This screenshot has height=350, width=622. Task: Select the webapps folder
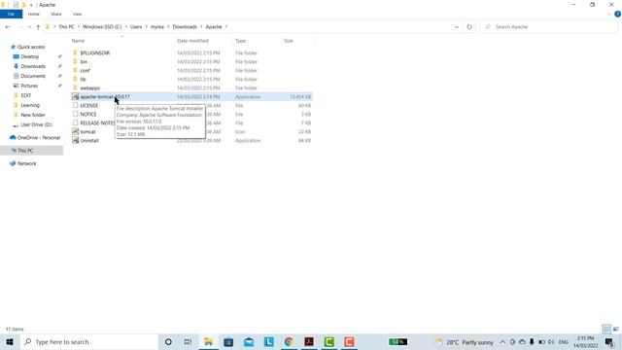(x=89, y=88)
